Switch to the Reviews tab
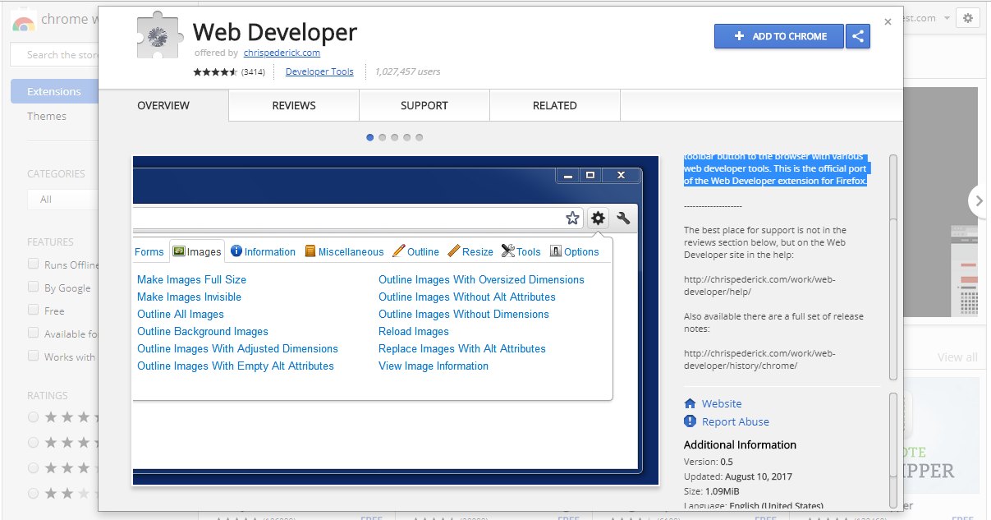Image resolution: width=991 pixels, height=520 pixels. pos(294,105)
